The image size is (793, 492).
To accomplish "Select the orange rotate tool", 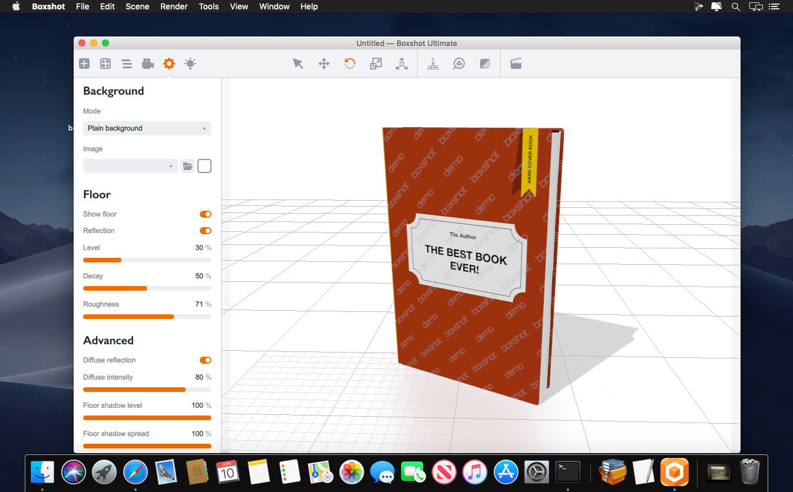I will coord(350,64).
